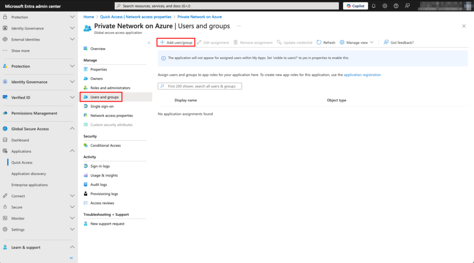Screen dimensions: 474x263
Task: Click Show more in left navigation
Action: coord(20,51)
